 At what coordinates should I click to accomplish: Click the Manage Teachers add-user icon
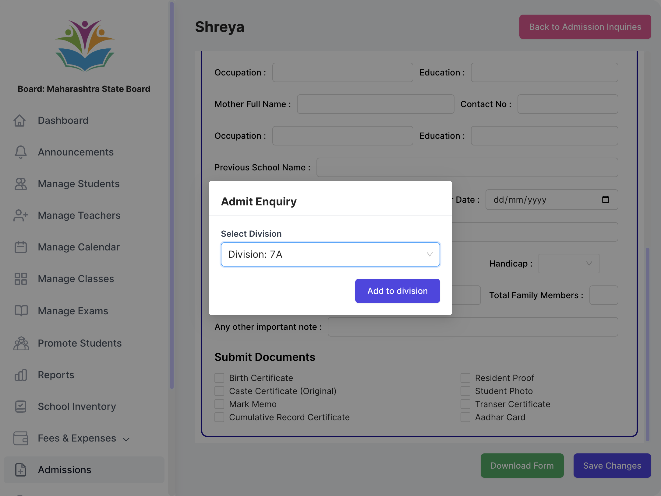[x=21, y=215]
